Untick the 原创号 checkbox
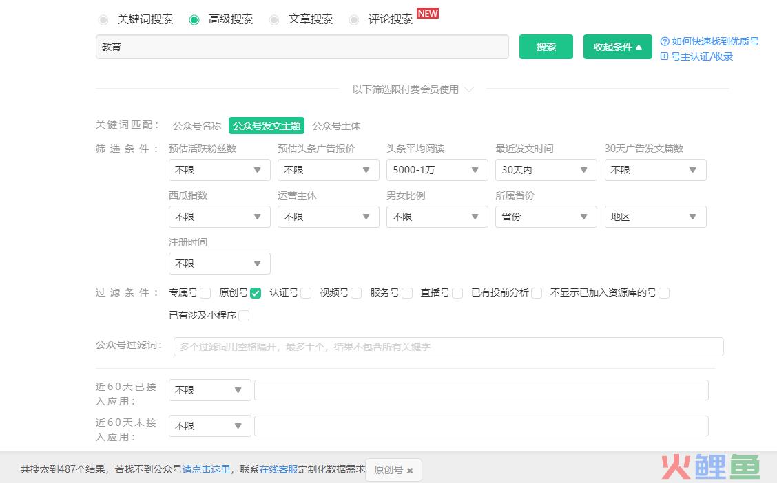Screen dimensions: 777x483 click(256, 293)
